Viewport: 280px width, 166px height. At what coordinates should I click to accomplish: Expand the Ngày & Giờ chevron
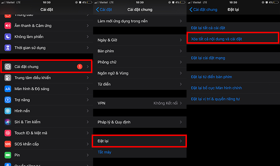pos(181,40)
